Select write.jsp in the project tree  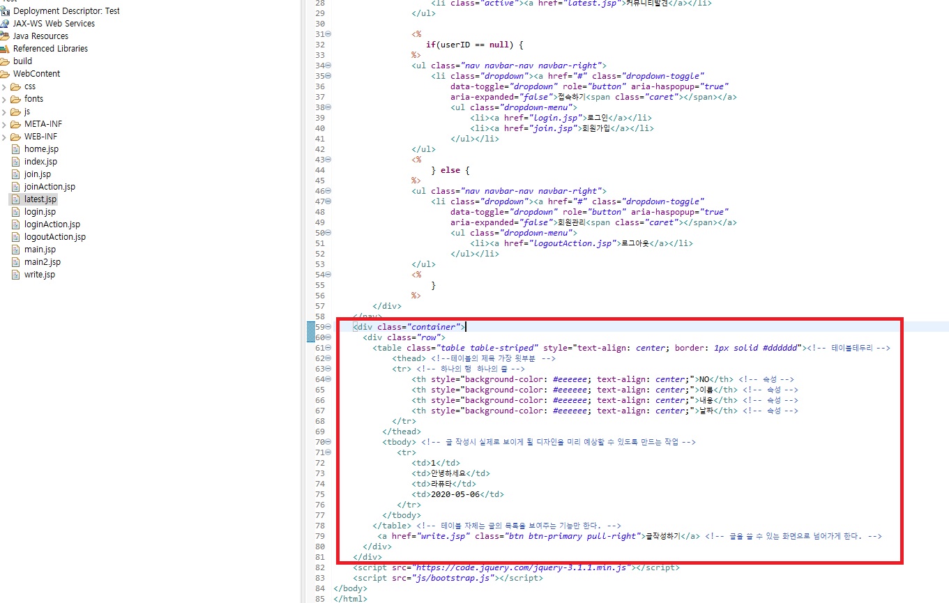pyautogui.click(x=40, y=275)
